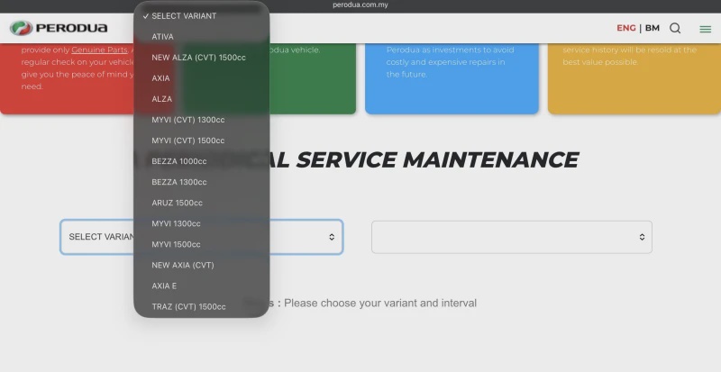Click the 'Please choose your variant and interval' text
Image resolution: width=721 pixels, height=372 pixels.
[x=380, y=303]
